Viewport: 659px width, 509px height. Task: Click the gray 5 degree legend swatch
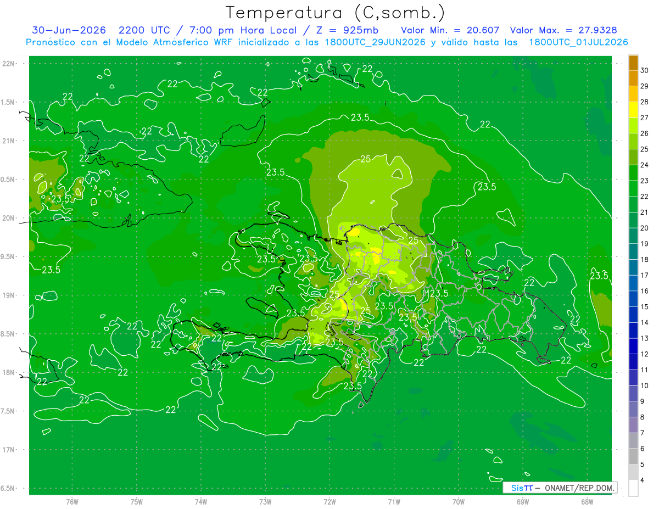[633, 456]
